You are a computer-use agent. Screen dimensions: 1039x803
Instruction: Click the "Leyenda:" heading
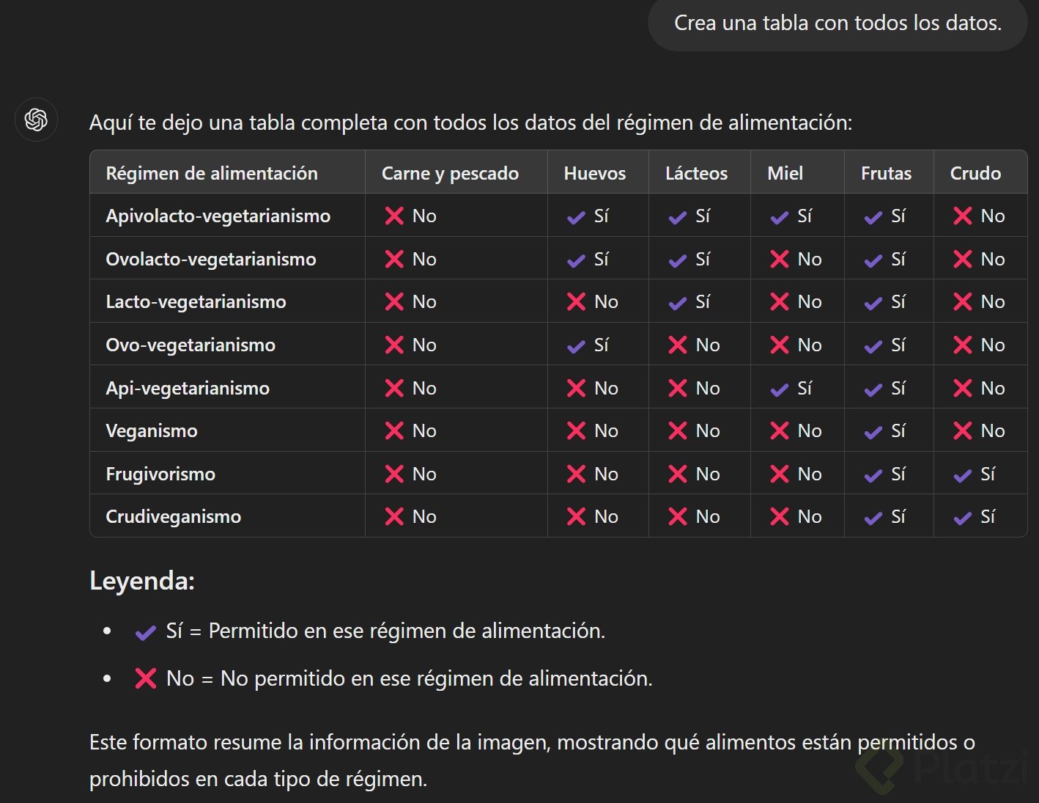click(142, 581)
